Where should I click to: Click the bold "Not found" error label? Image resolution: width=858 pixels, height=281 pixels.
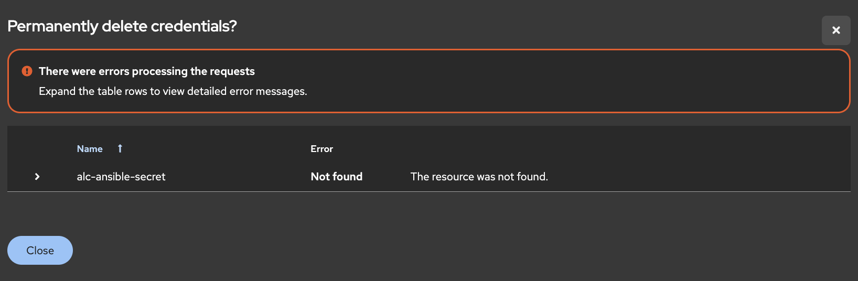pyautogui.click(x=336, y=177)
